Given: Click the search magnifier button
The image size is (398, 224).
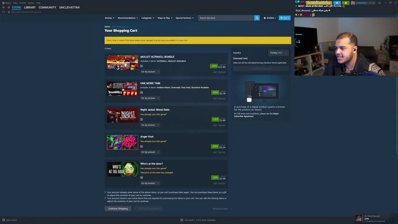Looking at the screenshot, I should (257, 18).
